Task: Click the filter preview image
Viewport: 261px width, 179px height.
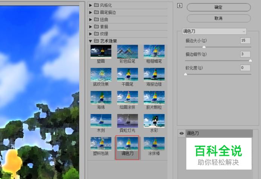Action: [40, 93]
